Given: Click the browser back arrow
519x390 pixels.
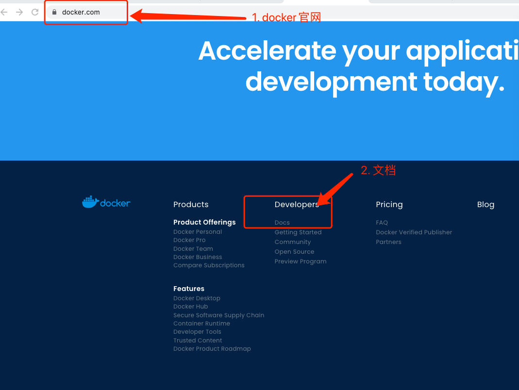Looking at the screenshot, I should click(x=4, y=12).
